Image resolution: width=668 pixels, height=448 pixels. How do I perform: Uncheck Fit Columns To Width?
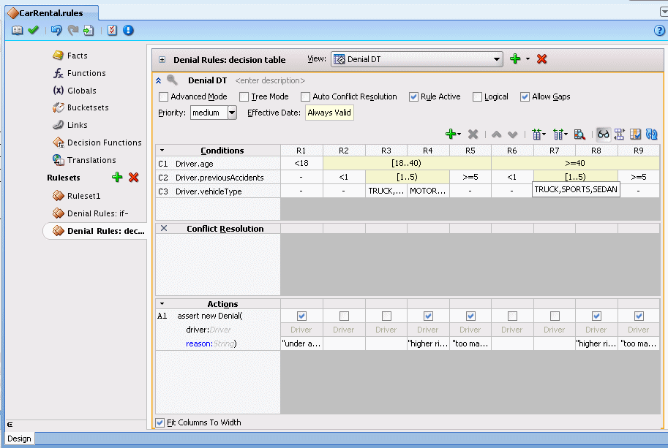click(x=160, y=422)
